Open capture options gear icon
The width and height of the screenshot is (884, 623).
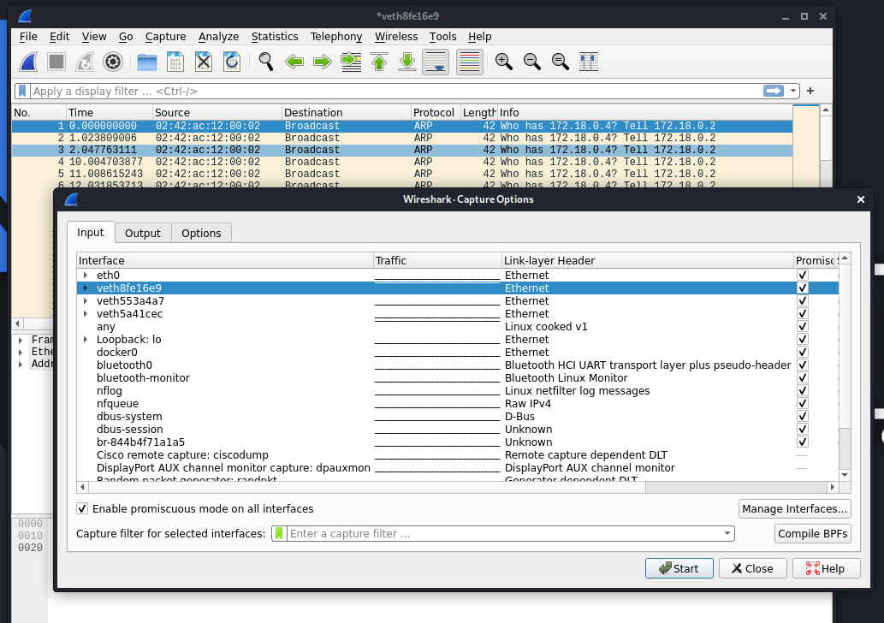pos(113,62)
